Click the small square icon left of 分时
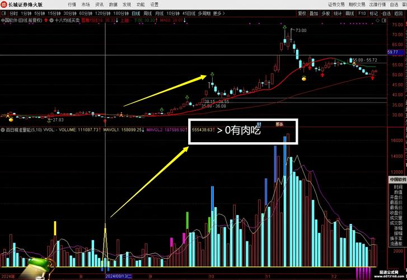 (3, 12)
